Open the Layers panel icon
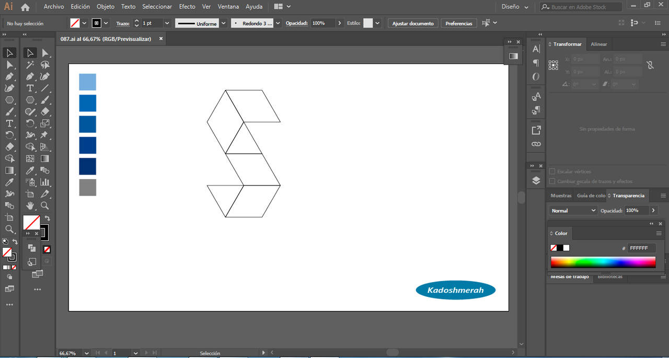 (x=536, y=180)
